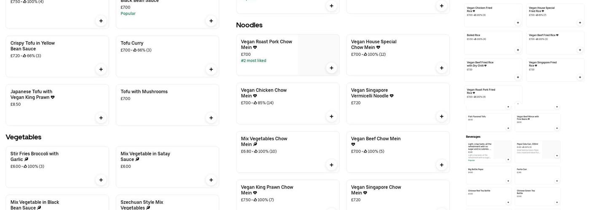This screenshot has width=590, height=210.
Task: Add Vegan House Special Chow Mein
Action: click(442, 68)
